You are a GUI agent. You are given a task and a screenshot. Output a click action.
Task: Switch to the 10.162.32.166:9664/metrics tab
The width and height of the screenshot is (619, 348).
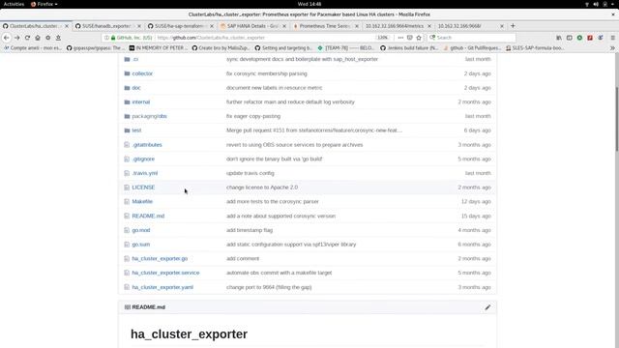[398, 26]
